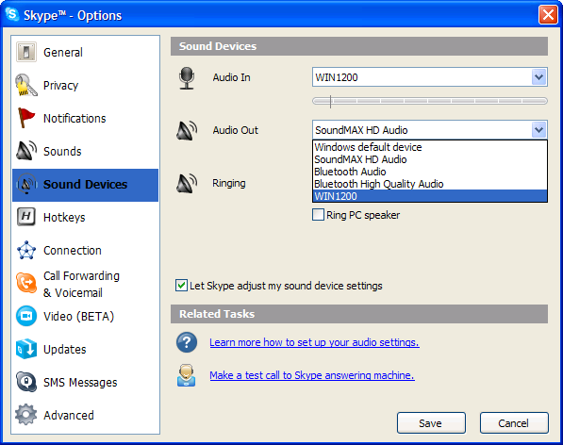Expand the Audio In dropdown arrow
The height and width of the screenshot is (445, 563).
coord(538,76)
